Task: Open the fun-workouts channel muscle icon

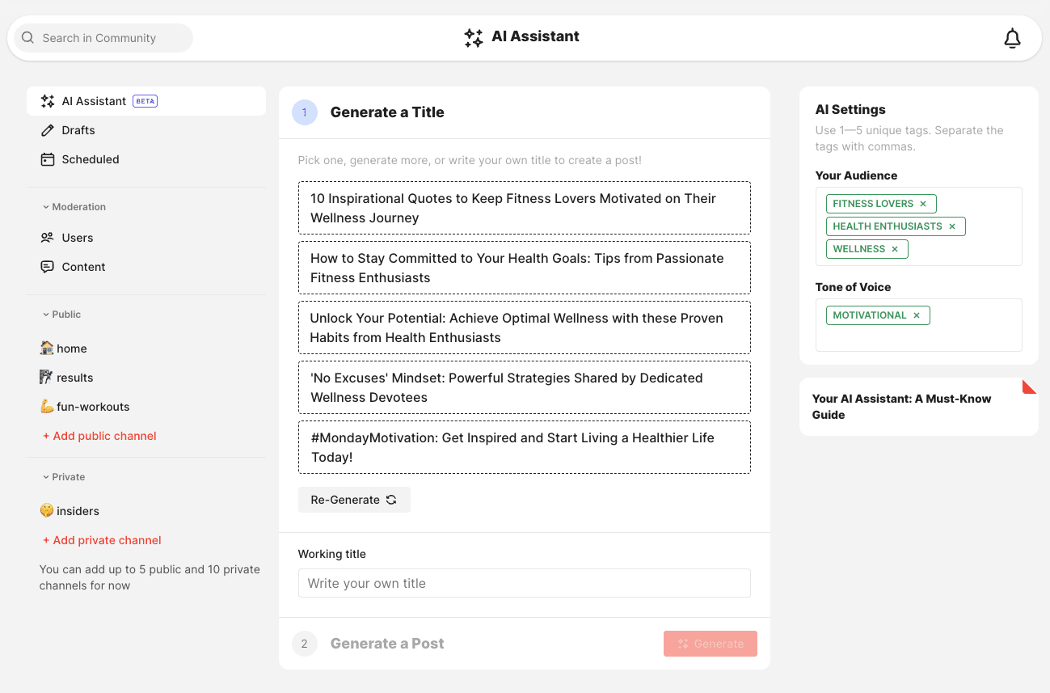Action: click(x=46, y=406)
